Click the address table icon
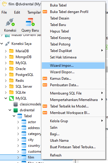 pos(24,128)
